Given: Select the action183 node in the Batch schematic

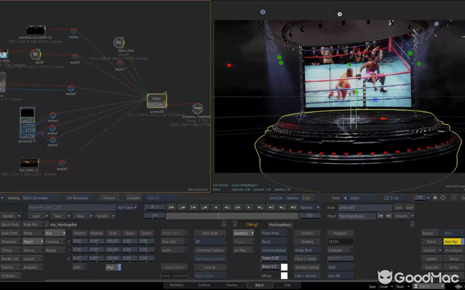Looking at the screenshot, I should (157, 100).
